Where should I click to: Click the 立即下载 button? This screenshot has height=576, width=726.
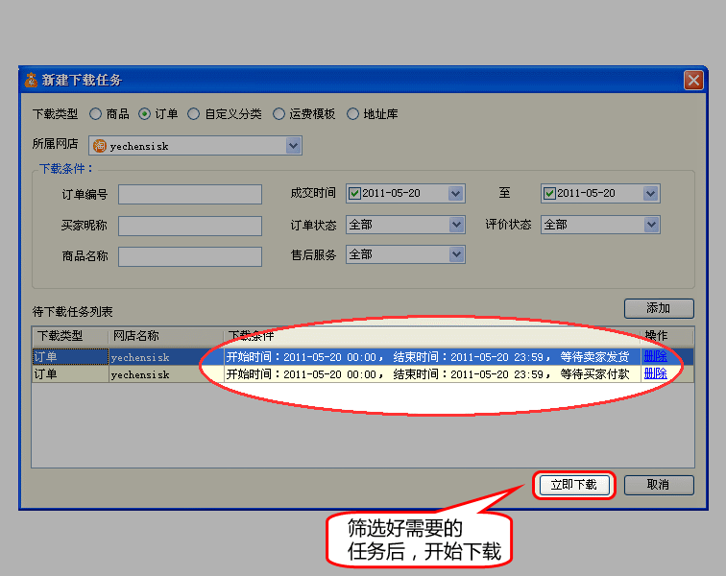574,485
